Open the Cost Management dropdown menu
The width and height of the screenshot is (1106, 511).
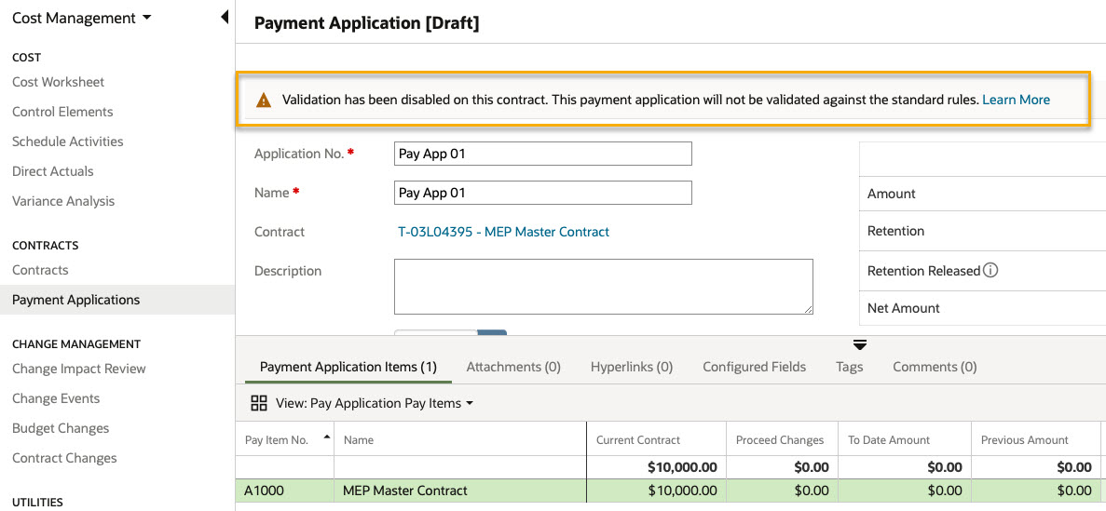82,19
